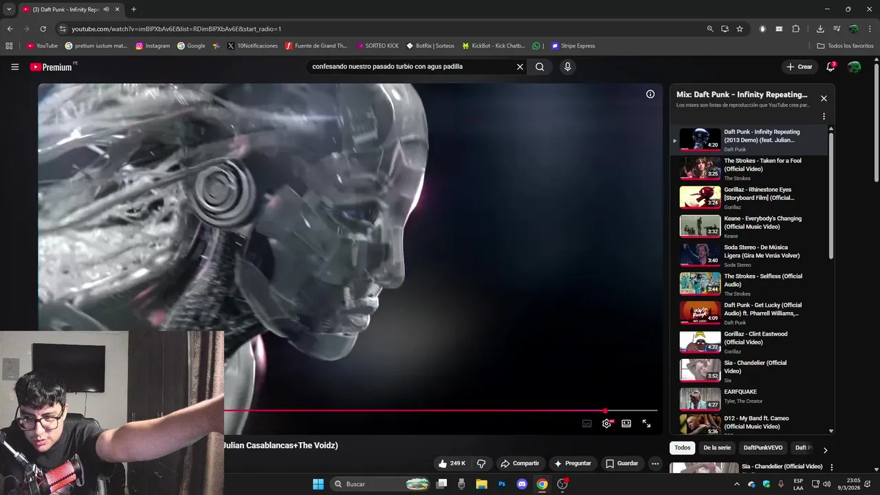Open the Stripe Express bookmark

pos(573,46)
